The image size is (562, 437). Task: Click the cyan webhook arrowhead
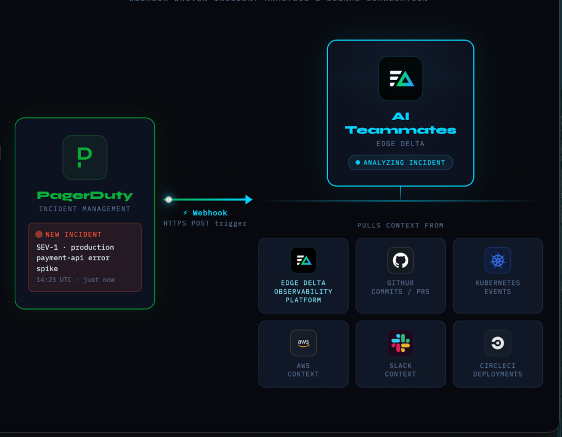pos(249,199)
